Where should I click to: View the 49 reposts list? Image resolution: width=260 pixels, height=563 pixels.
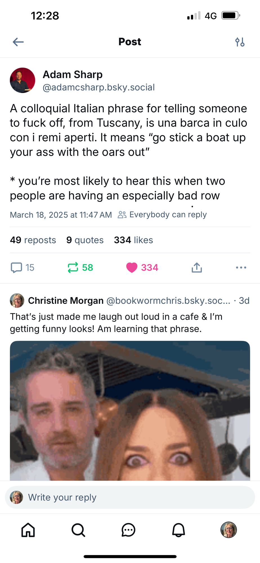tap(33, 240)
